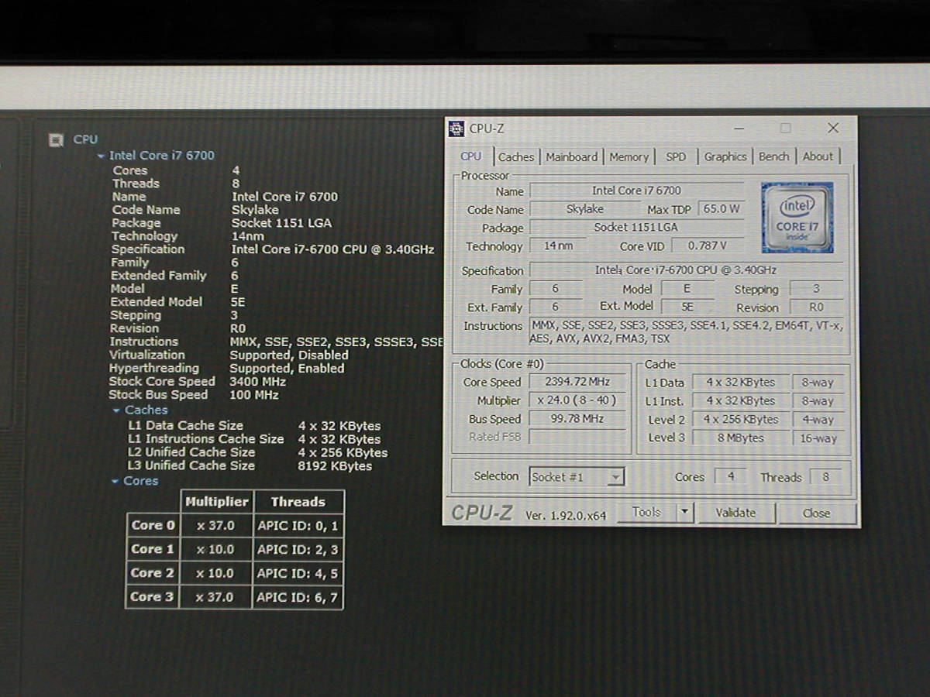This screenshot has width=930, height=697.
Task: Click the CPU-Z Specification field text
Action: [x=686, y=270]
